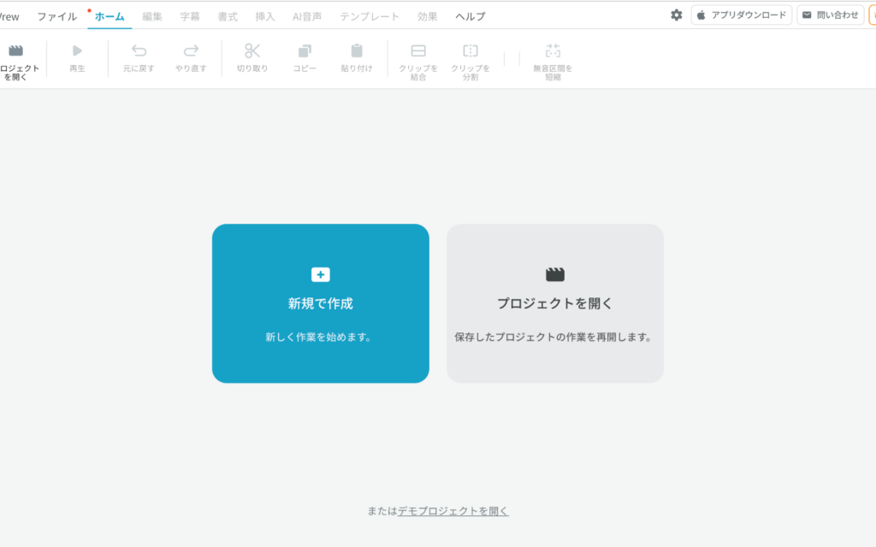Viewport: 876px width, 547px height.
Task: Click the 新規で作成 card
Action: 321,303
